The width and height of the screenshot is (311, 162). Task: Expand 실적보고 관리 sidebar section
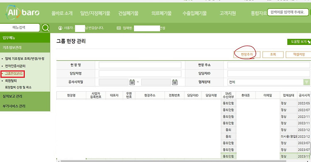pos(25,96)
